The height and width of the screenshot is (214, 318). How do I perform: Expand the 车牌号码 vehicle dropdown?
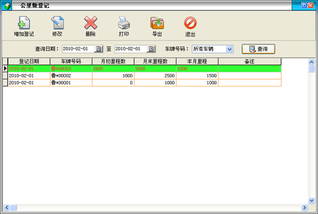pos(230,49)
